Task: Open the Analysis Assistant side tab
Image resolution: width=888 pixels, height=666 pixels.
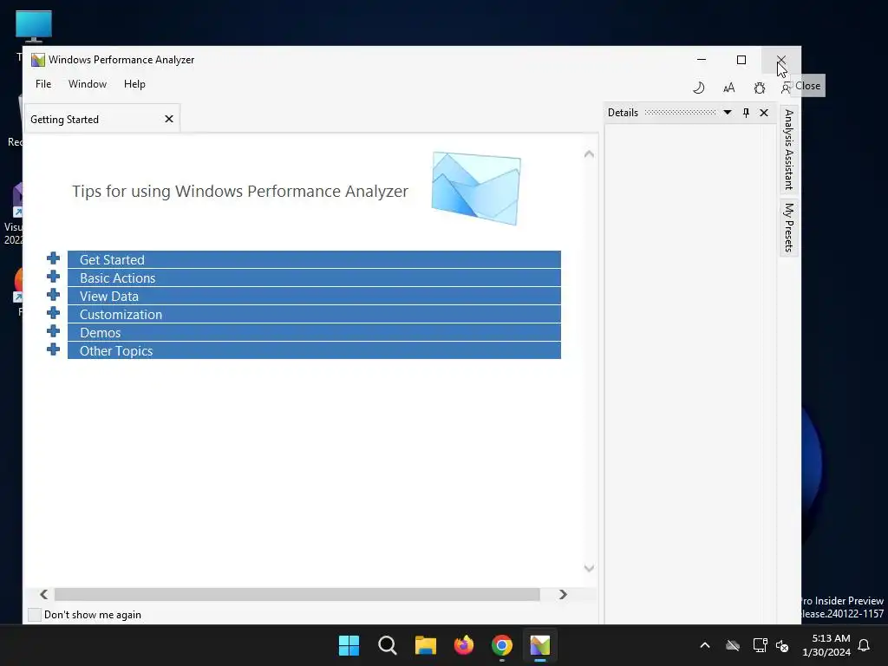Action: pos(789,150)
